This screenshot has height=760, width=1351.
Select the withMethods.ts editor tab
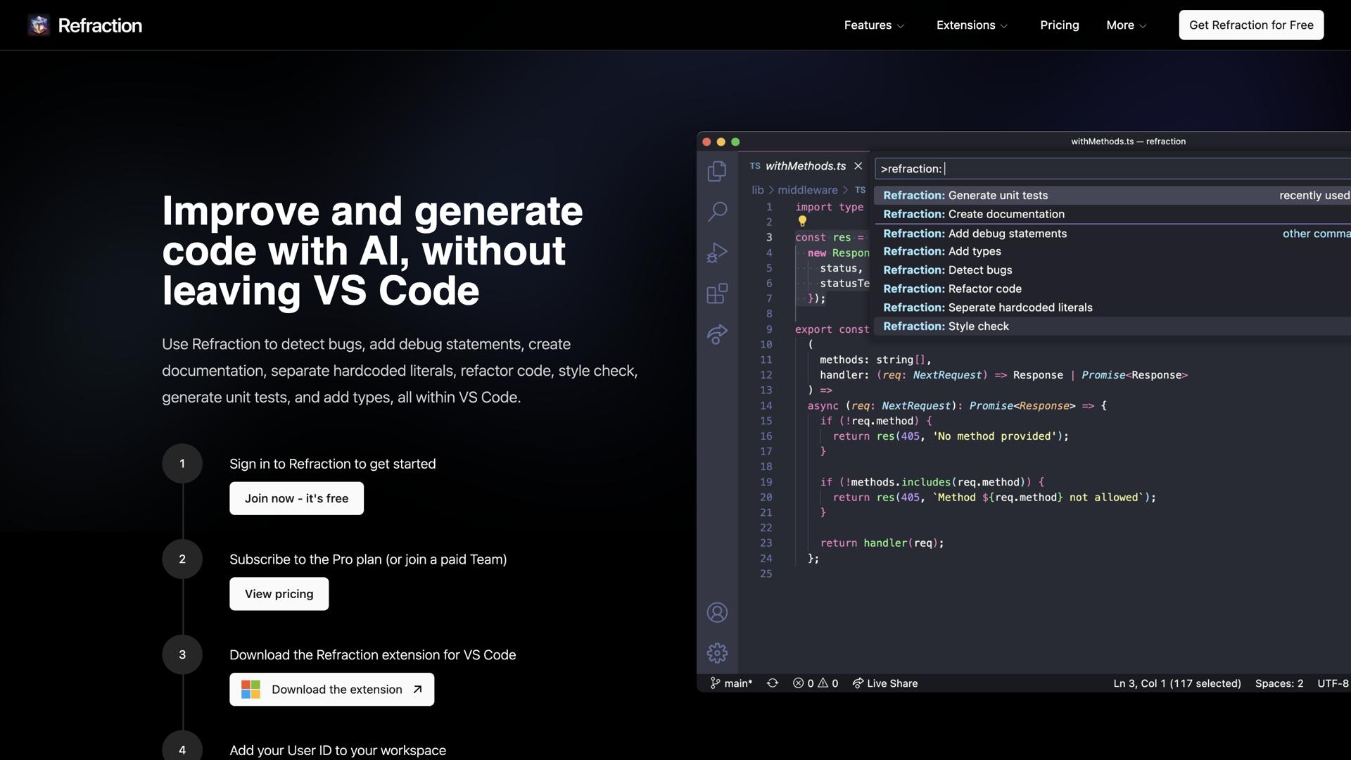pos(805,166)
